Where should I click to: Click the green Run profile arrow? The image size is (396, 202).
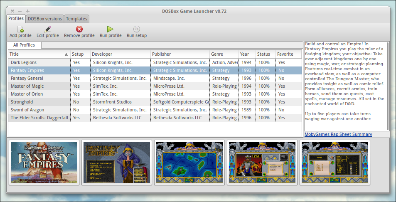110,29
